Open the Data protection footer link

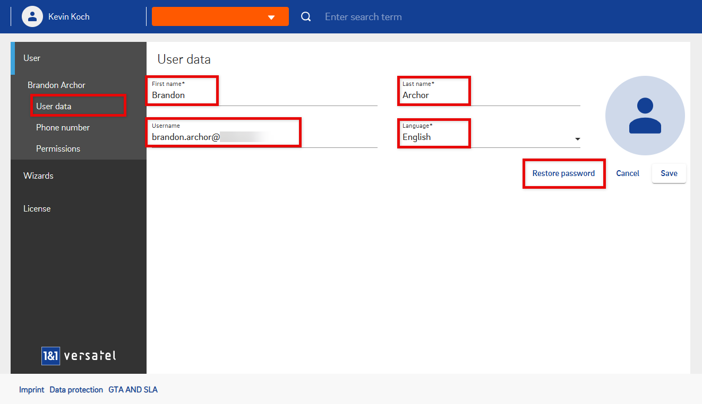point(76,390)
